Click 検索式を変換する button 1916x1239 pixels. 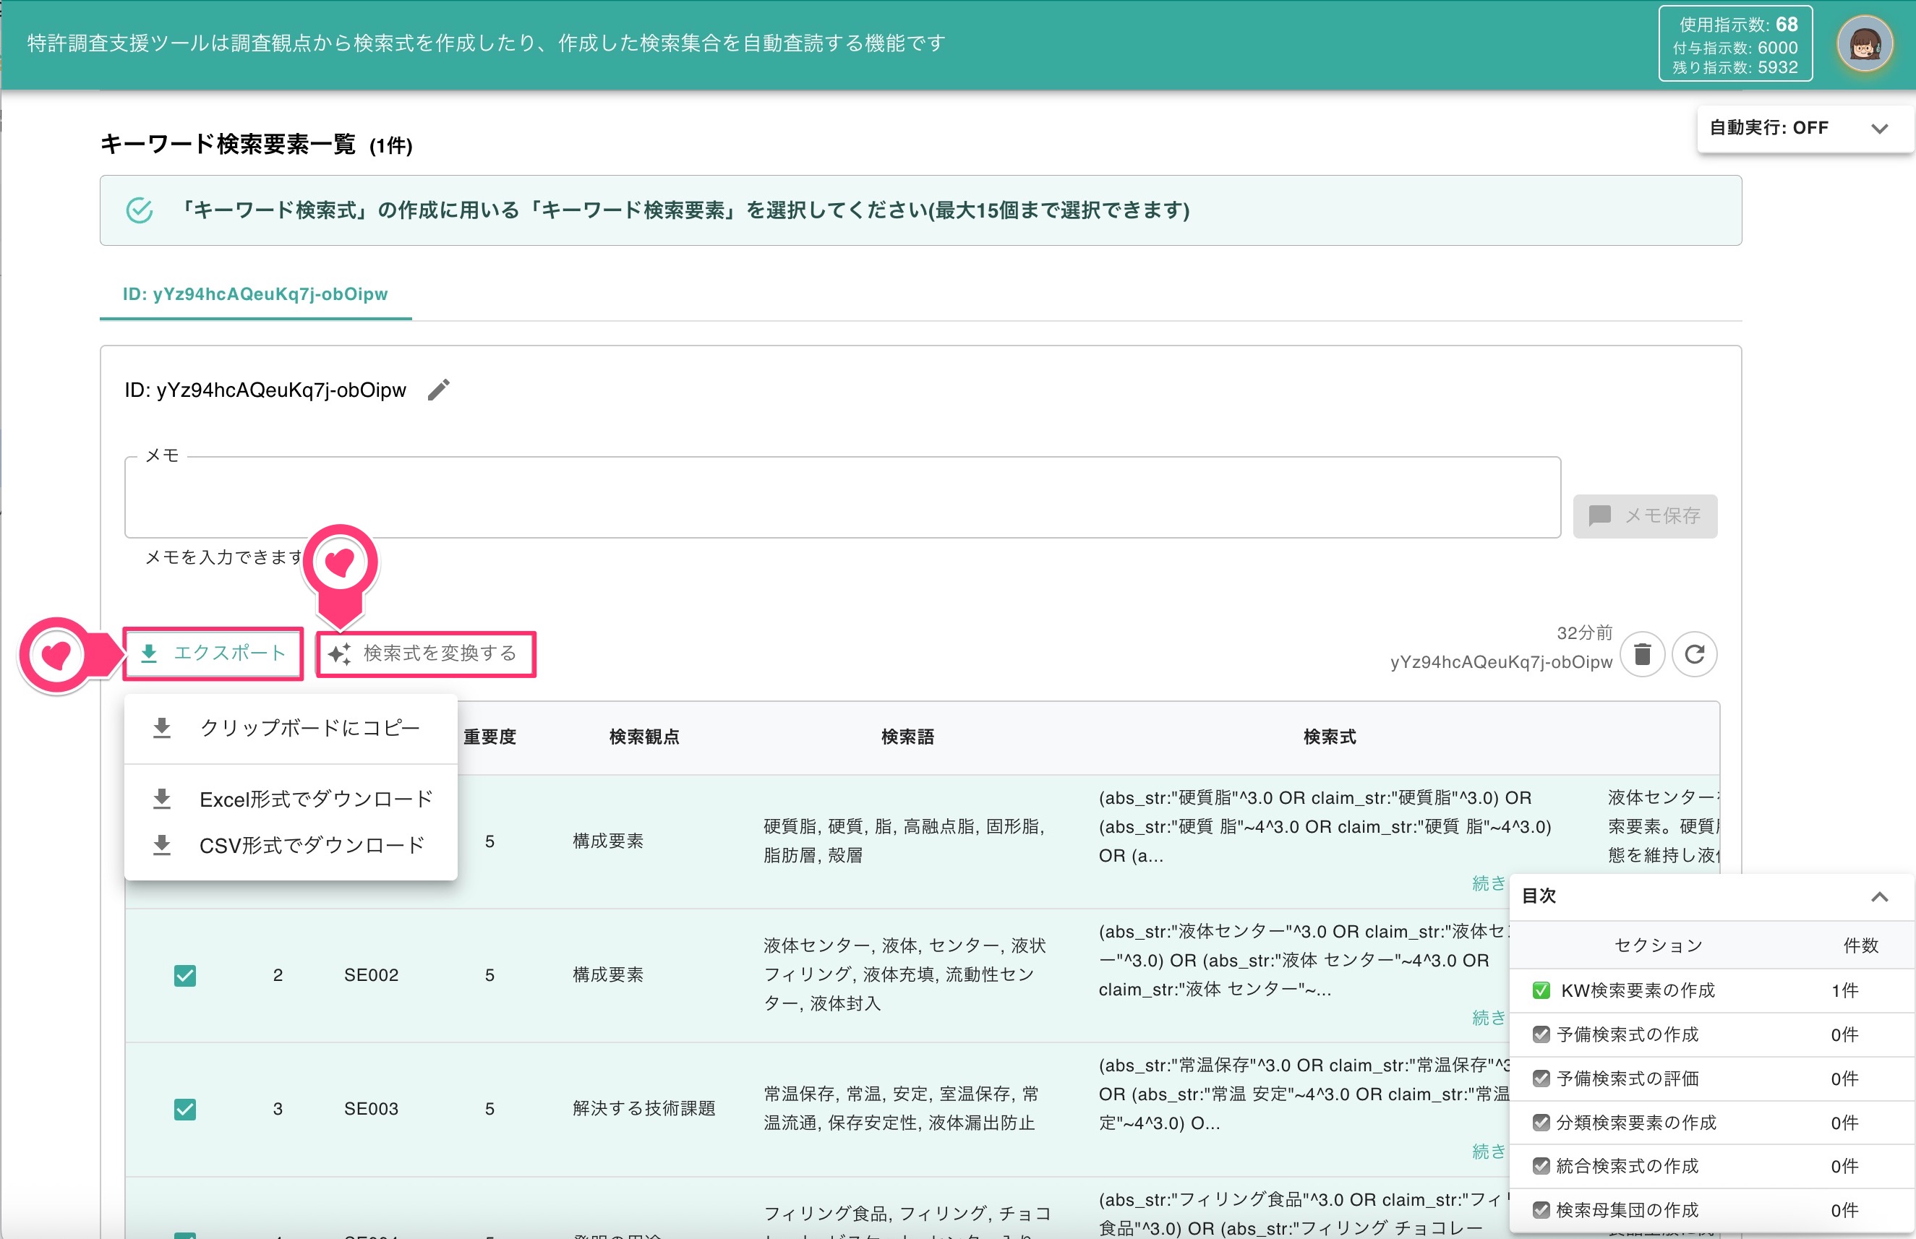[426, 653]
